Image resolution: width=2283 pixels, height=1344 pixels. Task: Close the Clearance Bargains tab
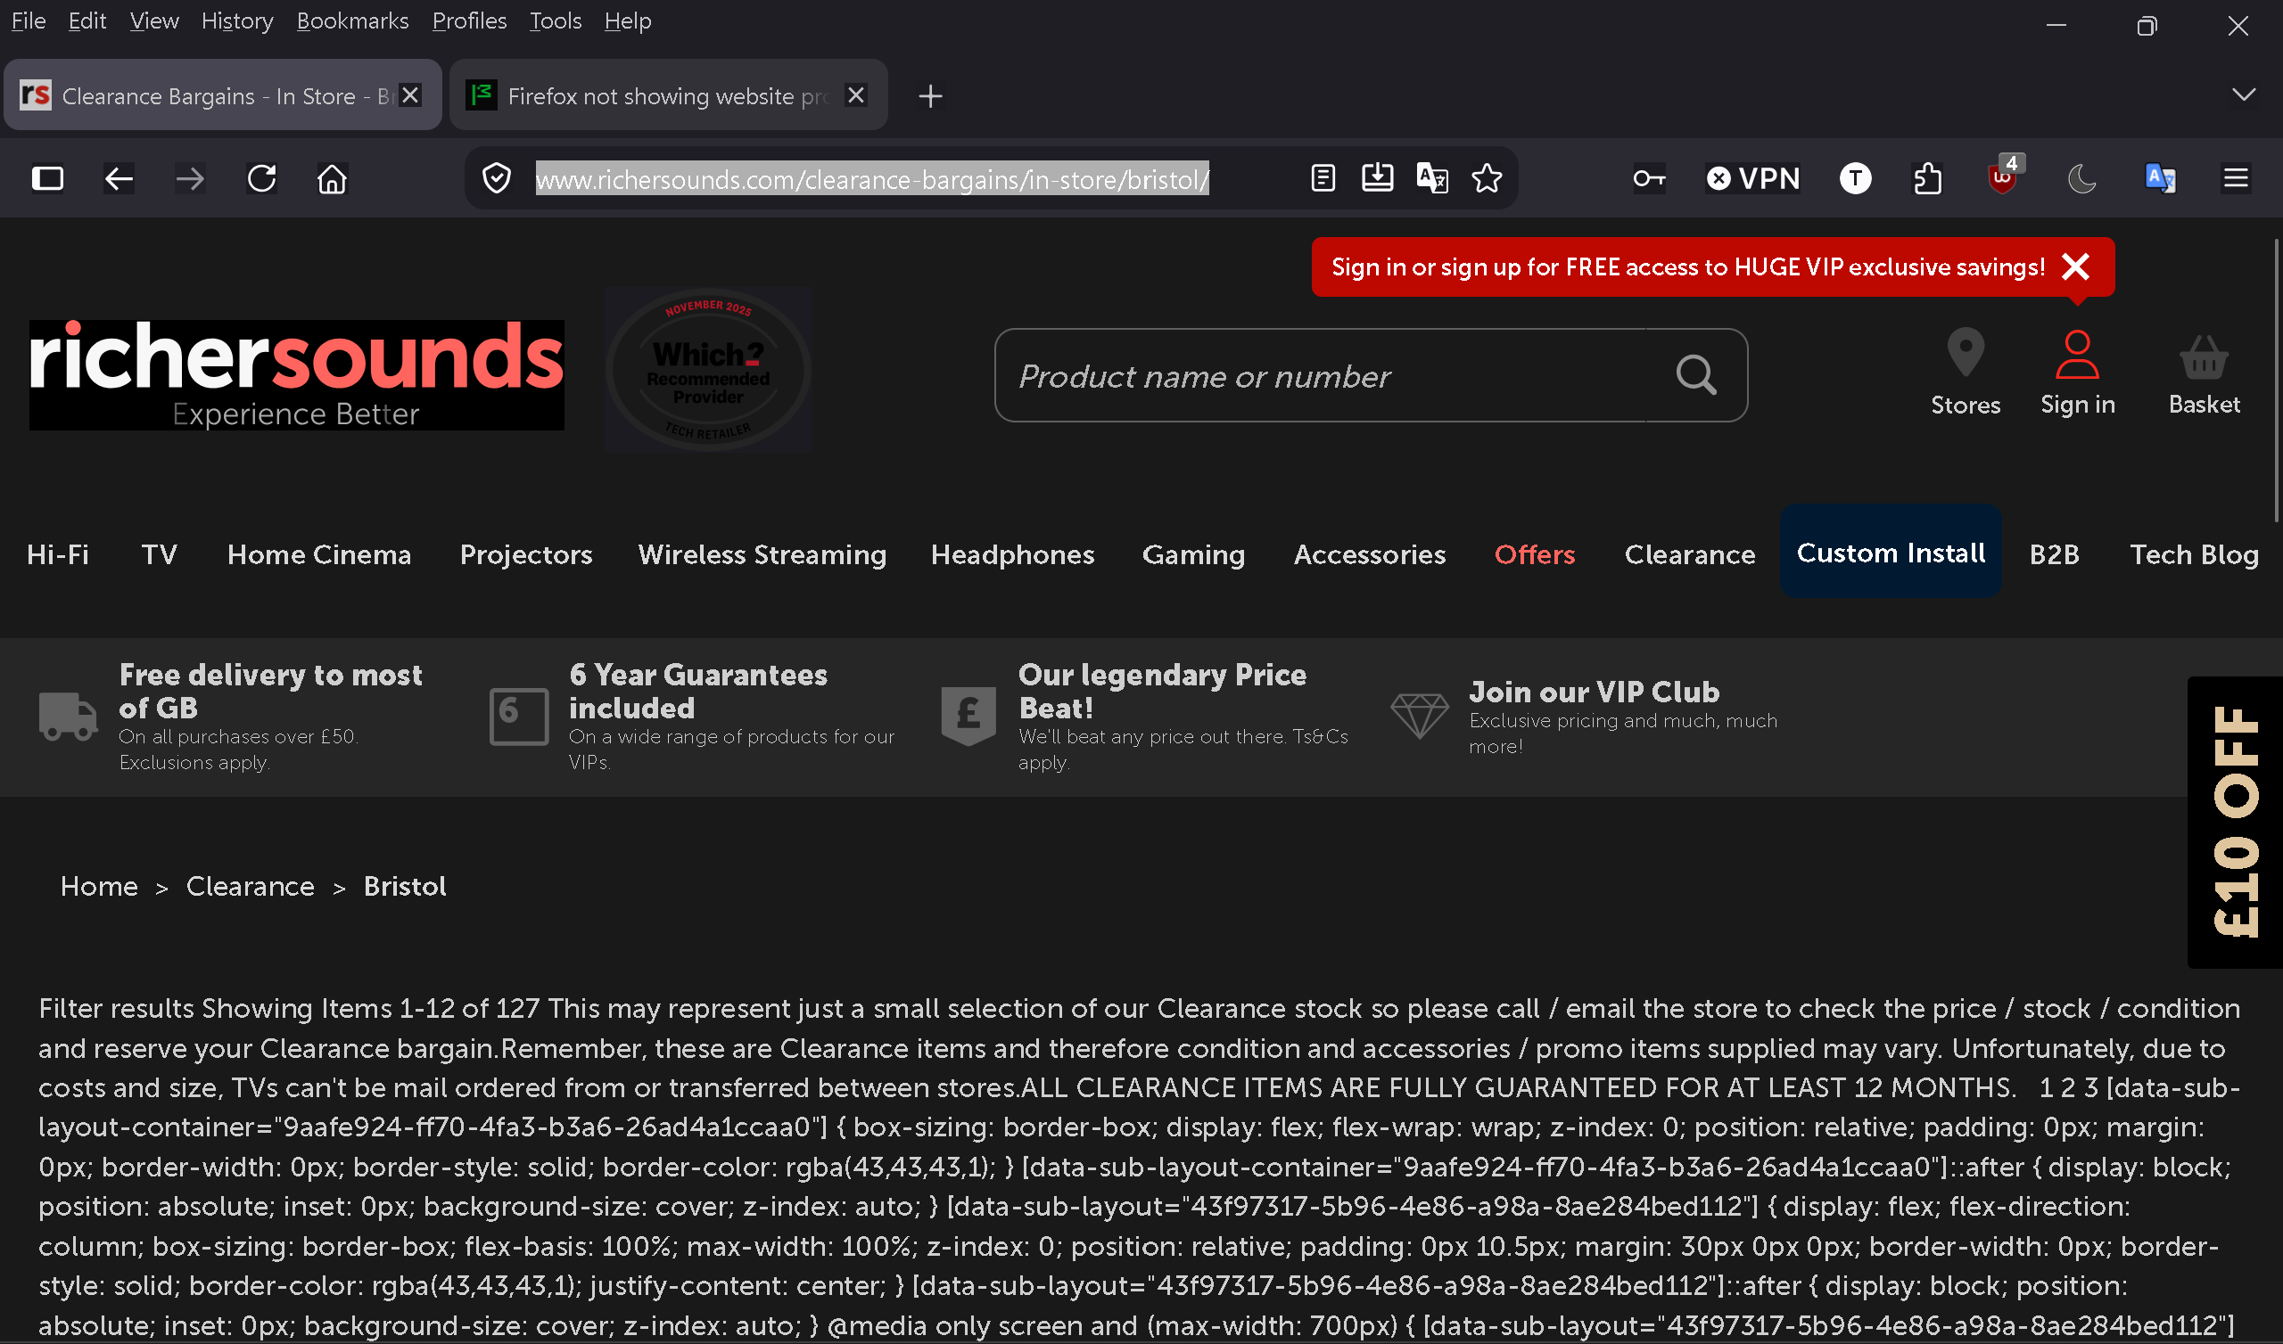click(x=410, y=95)
